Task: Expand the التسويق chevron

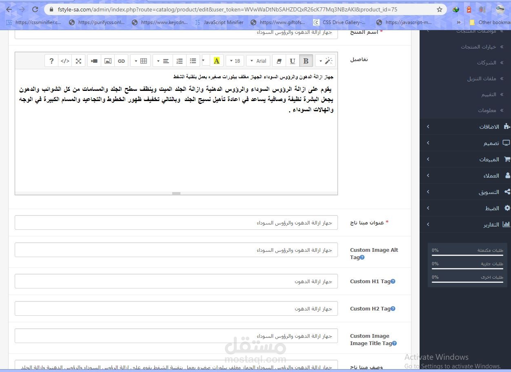Action: pyautogui.click(x=428, y=192)
